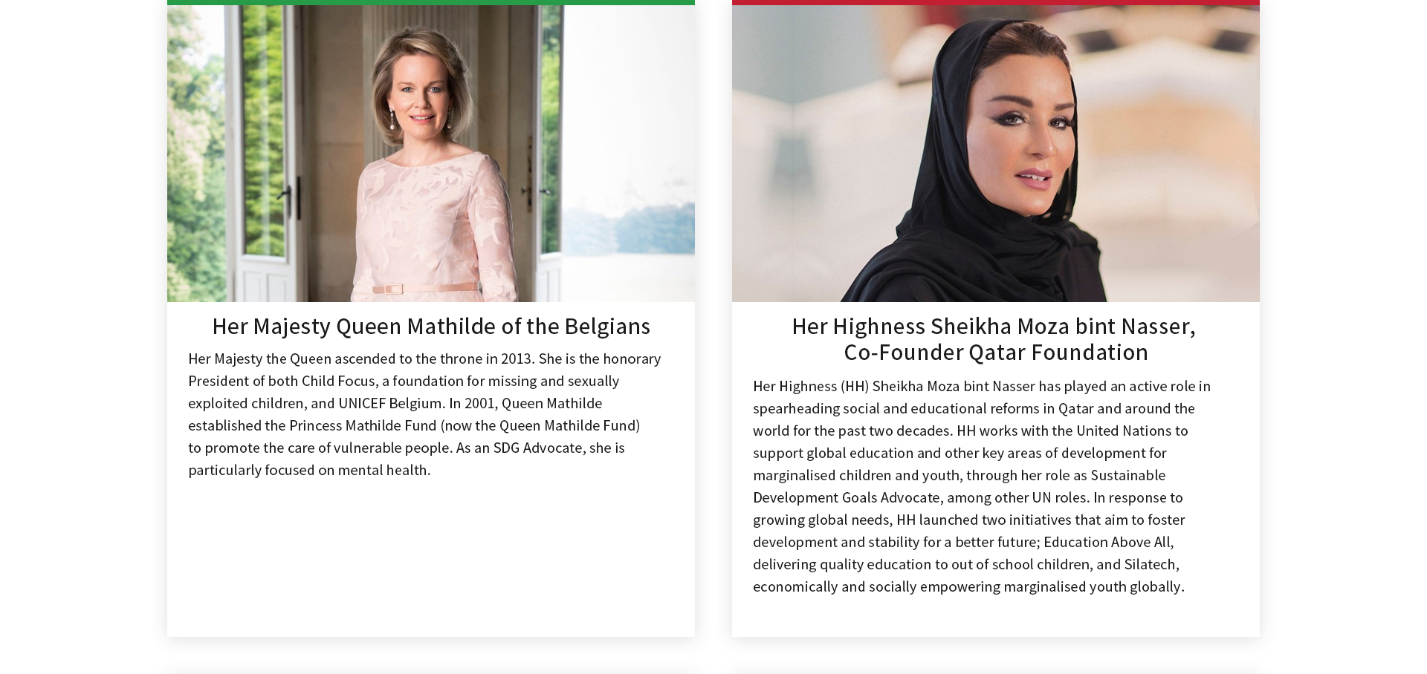Click 'Sustainable Development Goals Advocate' in the right bio
This screenshot has height=674, width=1427.
[846, 497]
